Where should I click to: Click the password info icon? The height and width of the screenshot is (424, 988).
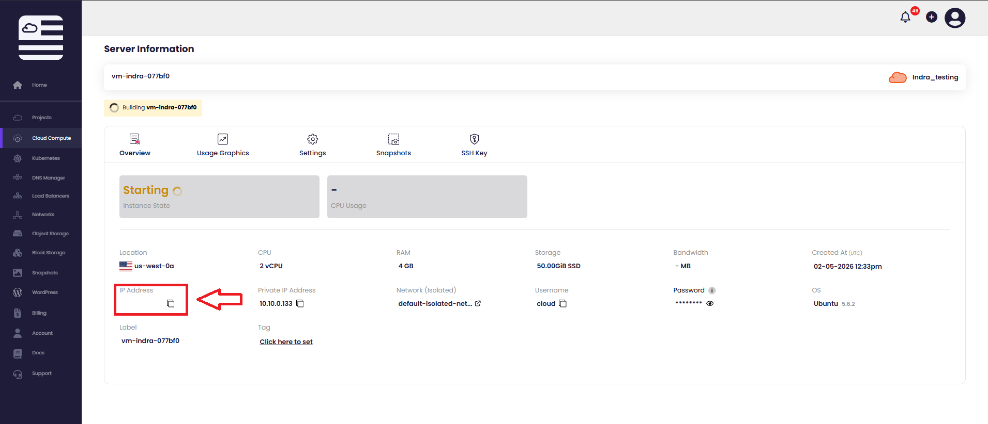point(712,290)
